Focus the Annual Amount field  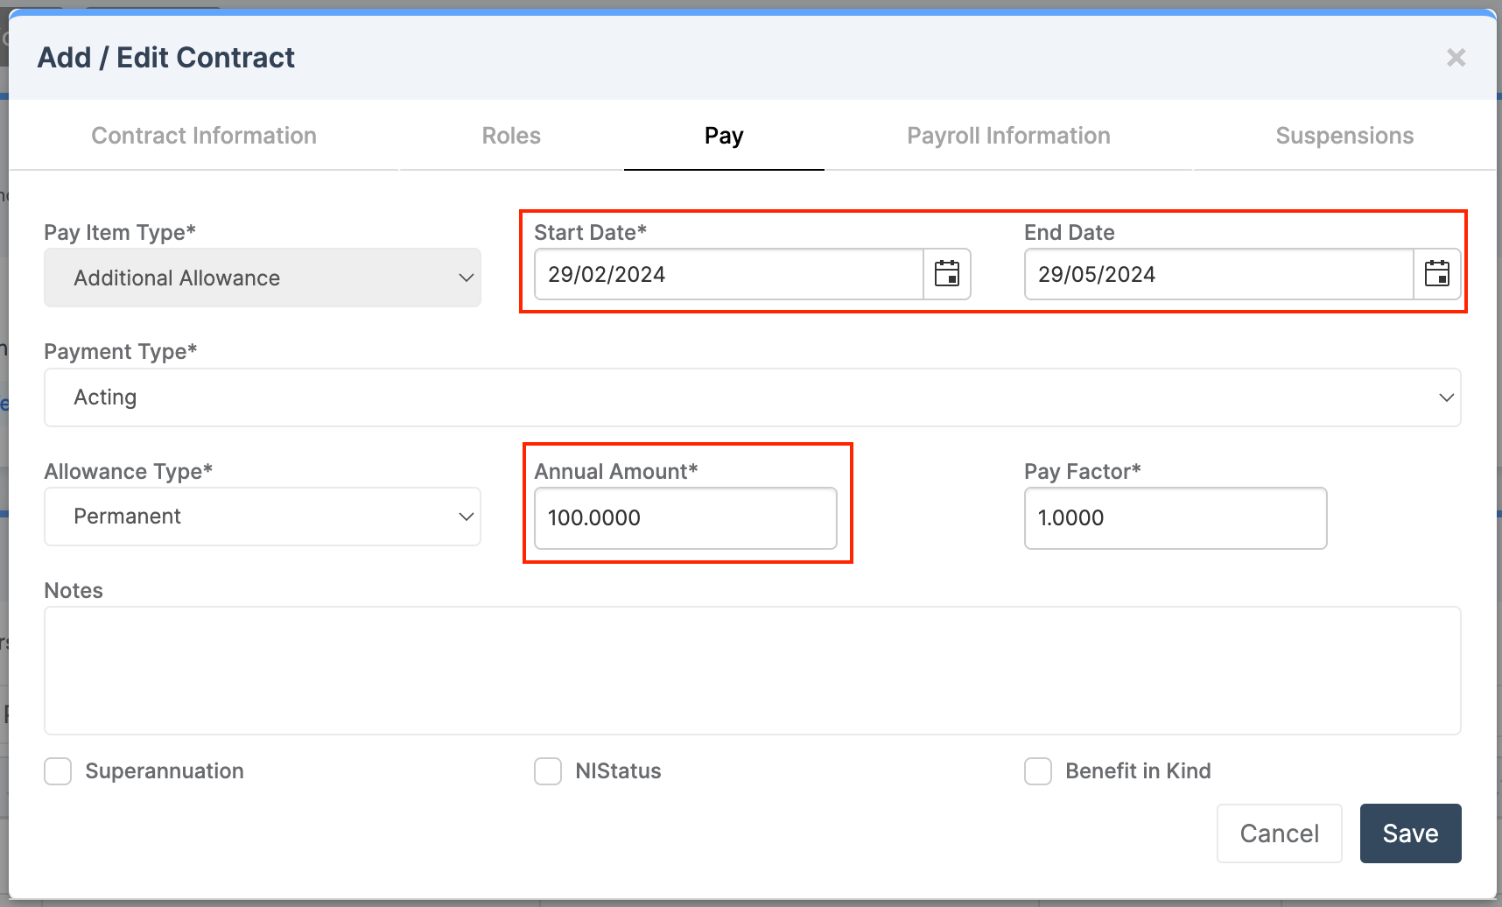685,518
